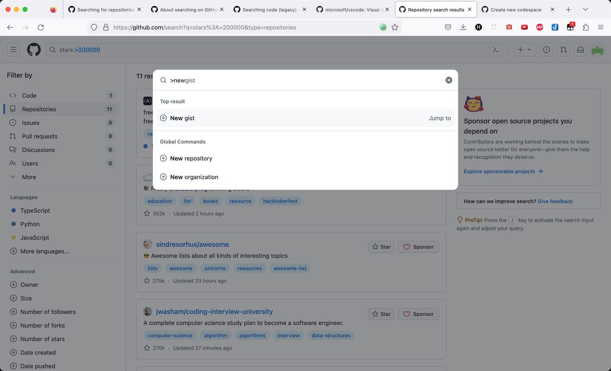
Task: Click the browser URL address field
Action: point(243,27)
